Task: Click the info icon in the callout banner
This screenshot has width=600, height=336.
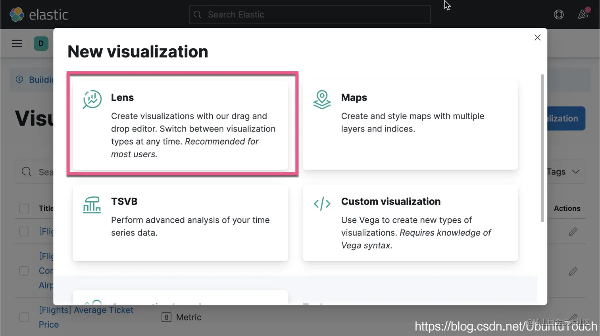Action: point(19,79)
